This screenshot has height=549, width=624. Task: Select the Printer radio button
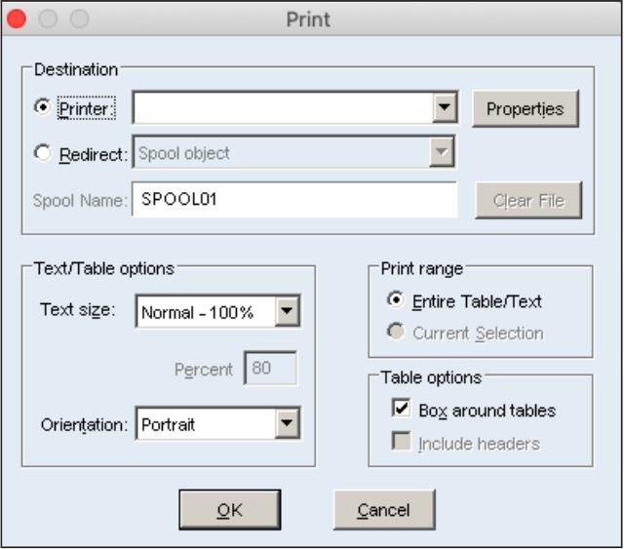42,108
